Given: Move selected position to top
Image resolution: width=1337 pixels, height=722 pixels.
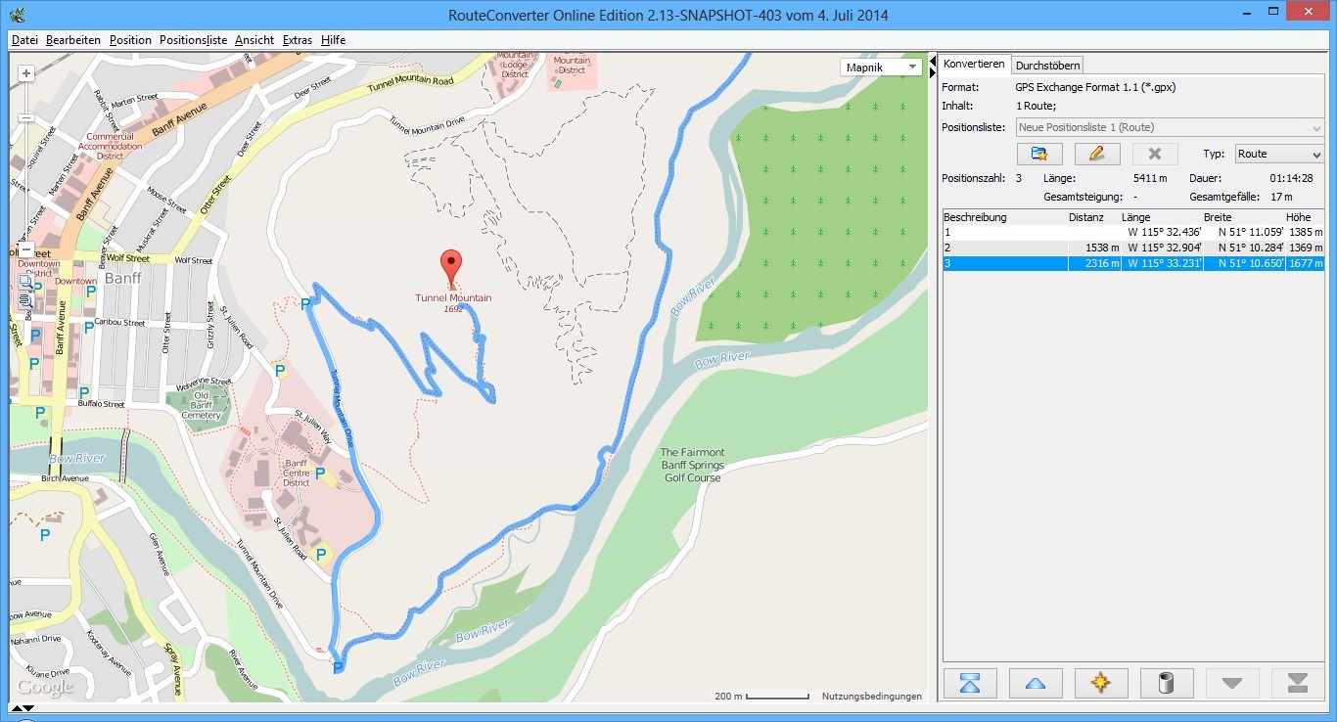Looking at the screenshot, I should (x=970, y=683).
